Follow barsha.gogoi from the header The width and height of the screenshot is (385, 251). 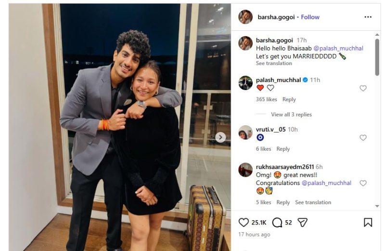point(310,17)
